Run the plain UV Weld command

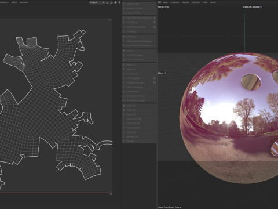click(139, 31)
